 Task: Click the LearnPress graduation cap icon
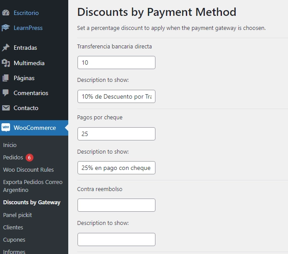click(x=6, y=28)
